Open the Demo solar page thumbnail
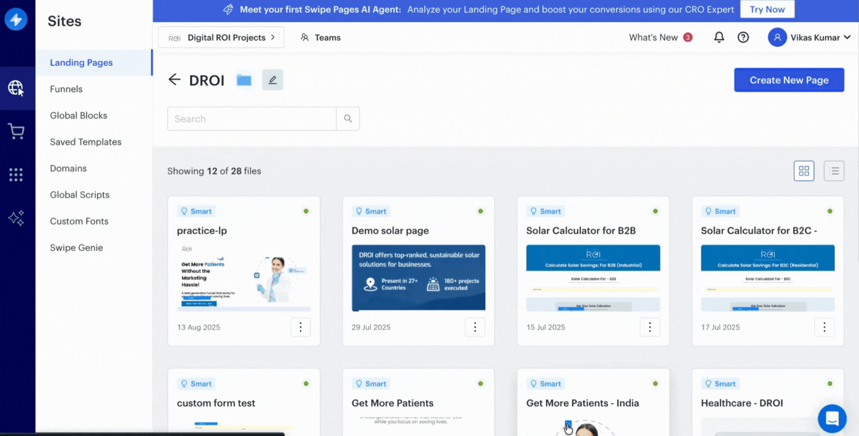859x436 pixels. pyautogui.click(x=418, y=278)
